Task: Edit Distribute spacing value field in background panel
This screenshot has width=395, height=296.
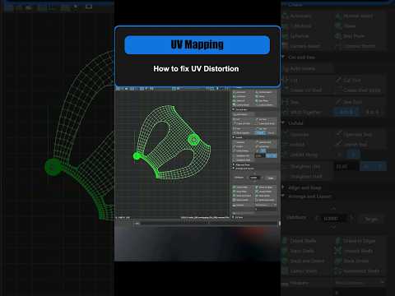Action: [x=332, y=219]
